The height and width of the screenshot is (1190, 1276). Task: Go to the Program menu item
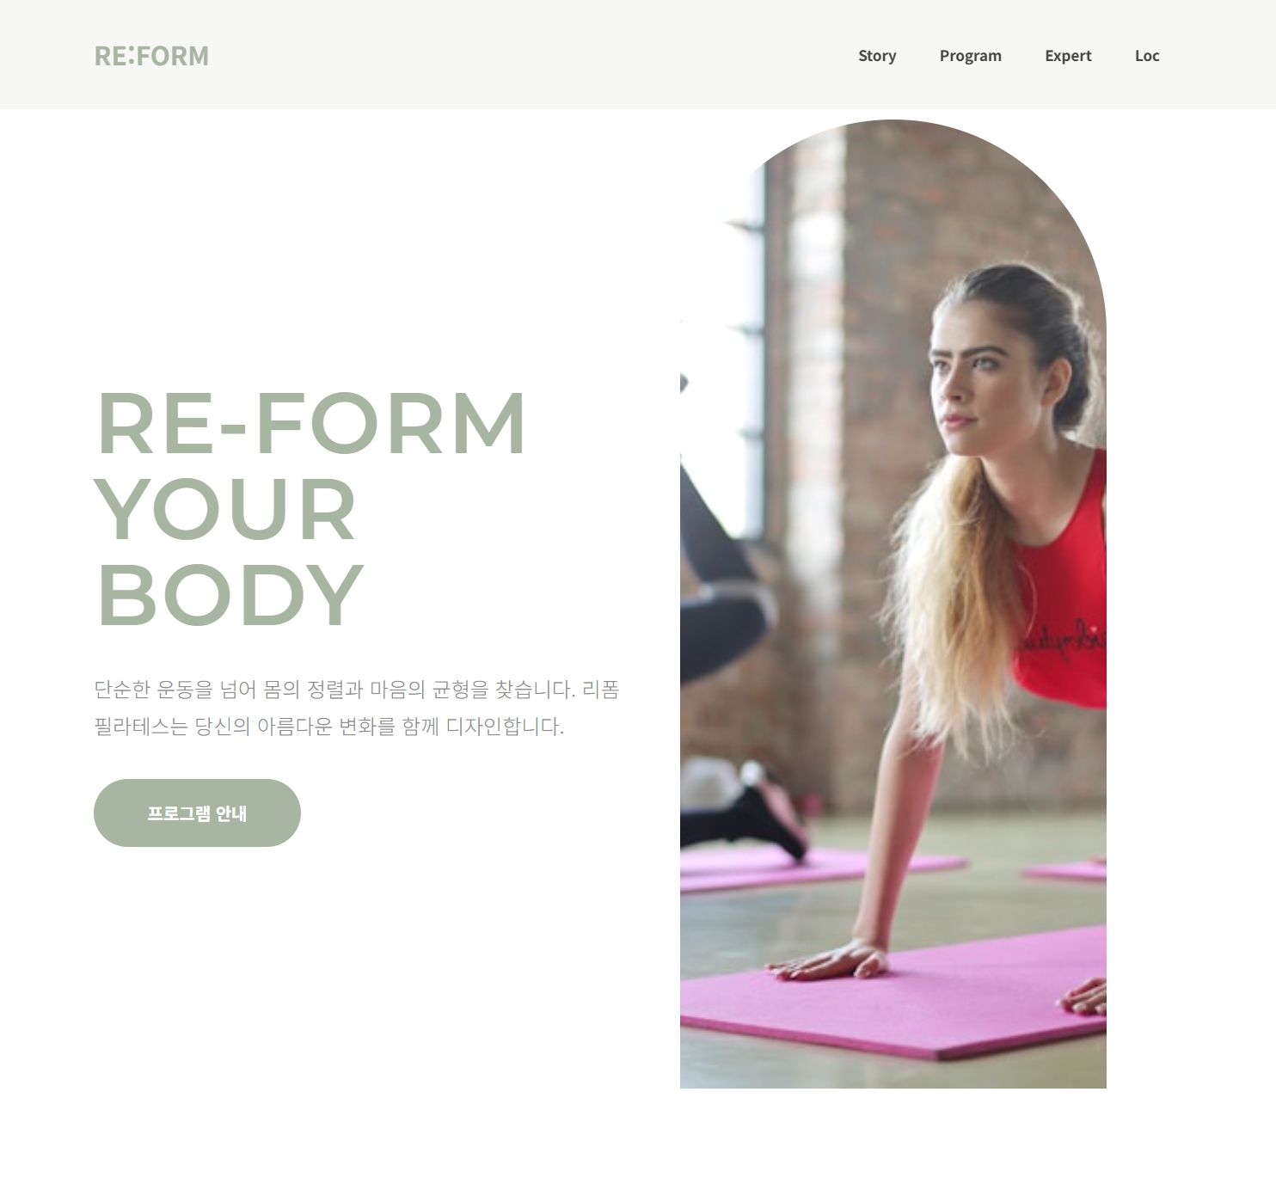970,56
